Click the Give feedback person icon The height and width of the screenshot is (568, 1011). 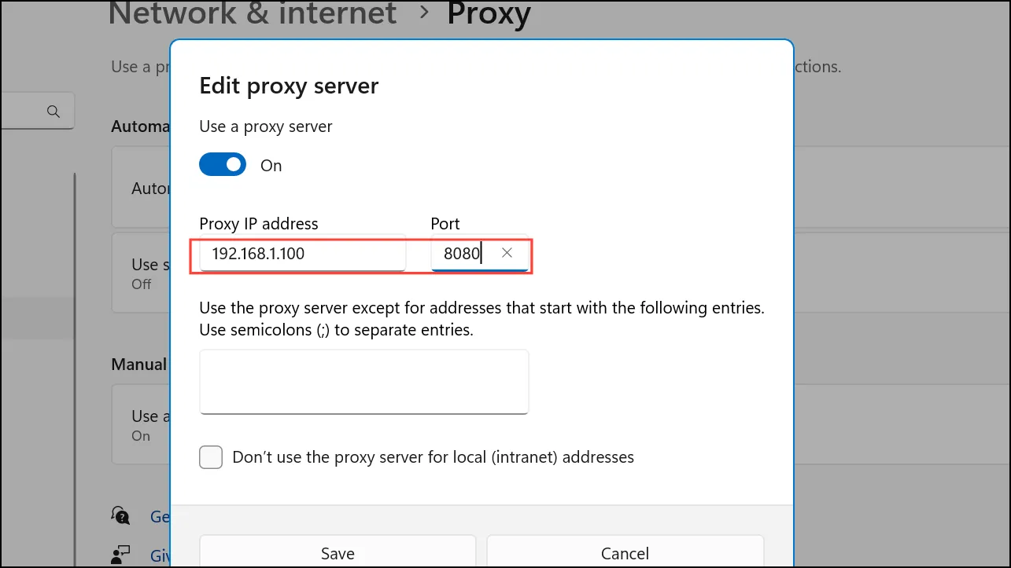point(120,555)
